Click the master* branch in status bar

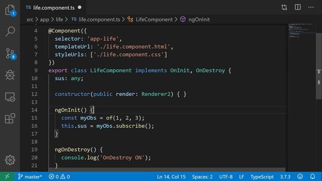tap(30, 176)
